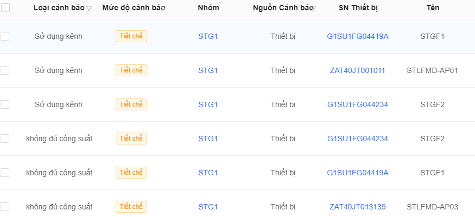Tick the select-all checkbox in table header

point(5,8)
